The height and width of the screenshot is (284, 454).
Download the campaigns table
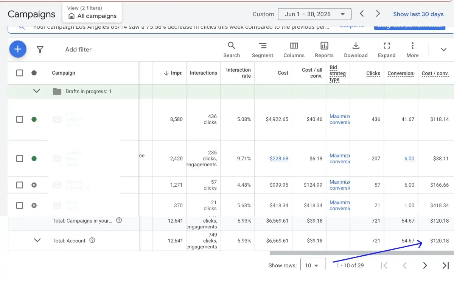pos(356,50)
